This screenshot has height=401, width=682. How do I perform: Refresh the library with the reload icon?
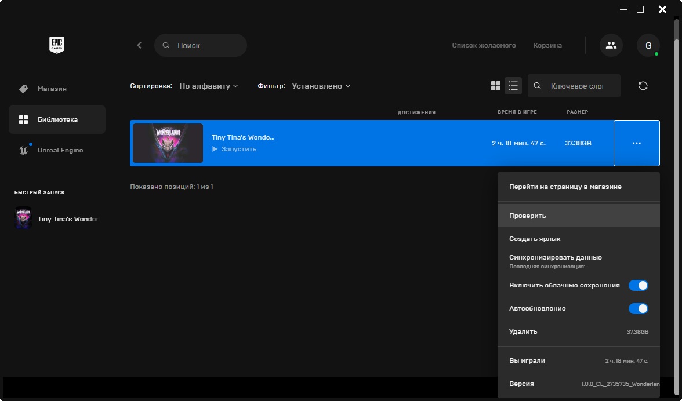click(643, 86)
